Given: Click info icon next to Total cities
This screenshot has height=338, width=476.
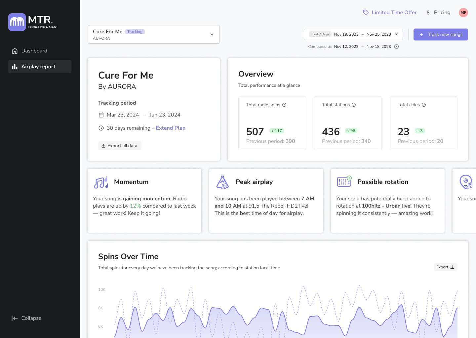Looking at the screenshot, I should click(424, 105).
